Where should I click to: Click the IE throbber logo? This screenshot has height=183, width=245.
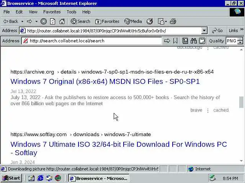[x=237, y=12]
